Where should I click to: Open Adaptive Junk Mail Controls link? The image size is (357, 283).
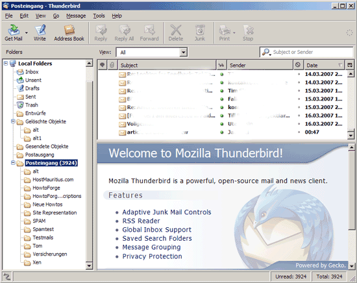tap(167, 212)
